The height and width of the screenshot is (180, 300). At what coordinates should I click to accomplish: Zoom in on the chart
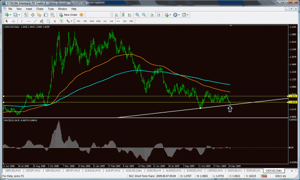click(137, 15)
